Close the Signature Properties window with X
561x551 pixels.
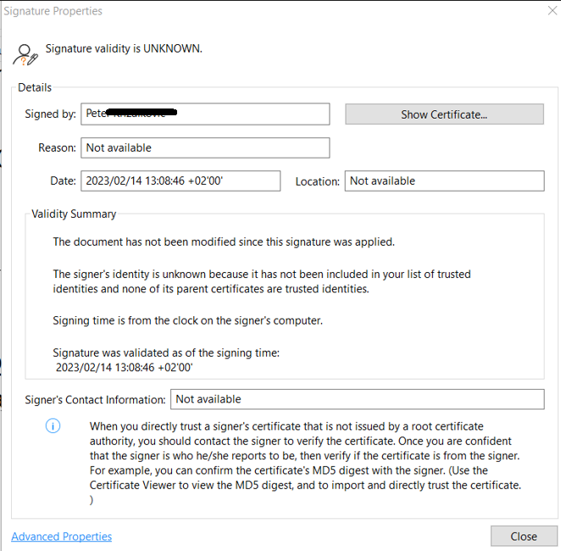542,11
